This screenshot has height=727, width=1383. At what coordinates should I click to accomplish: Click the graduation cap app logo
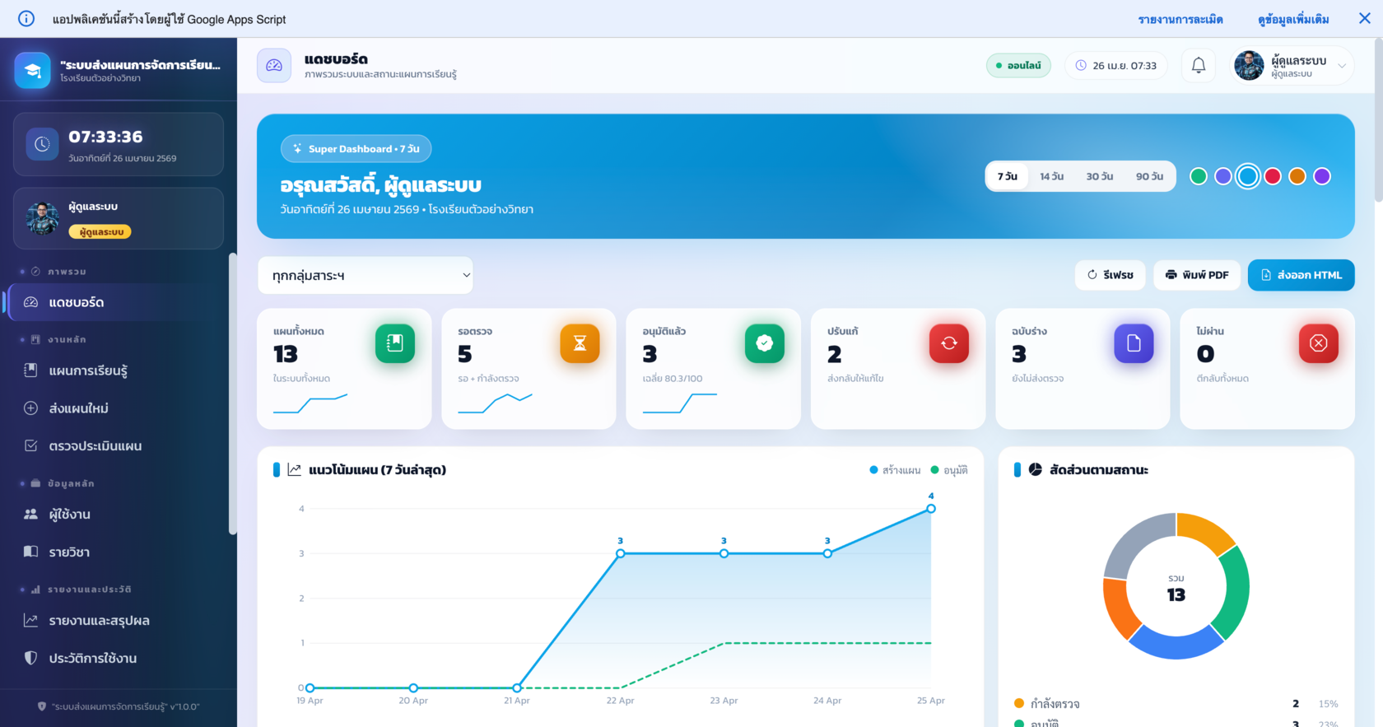click(33, 71)
